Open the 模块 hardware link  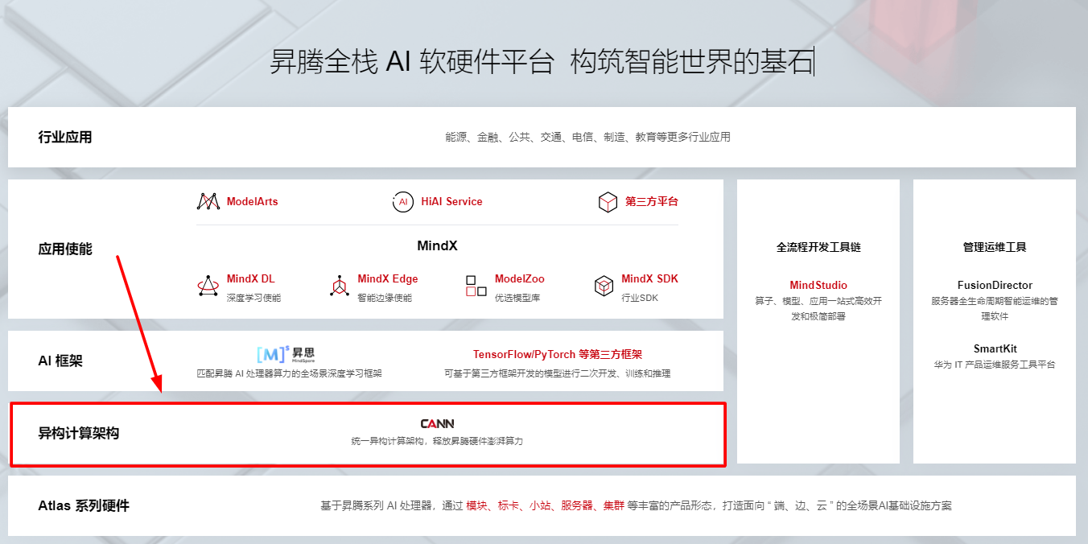(x=477, y=505)
